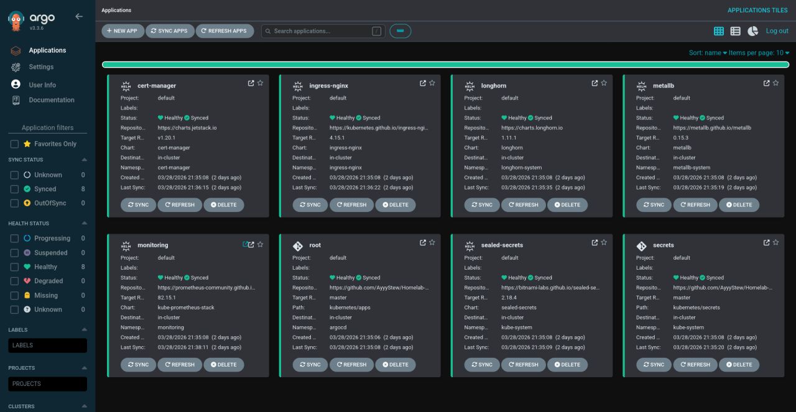Delete the metallb application

tap(739, 204)
